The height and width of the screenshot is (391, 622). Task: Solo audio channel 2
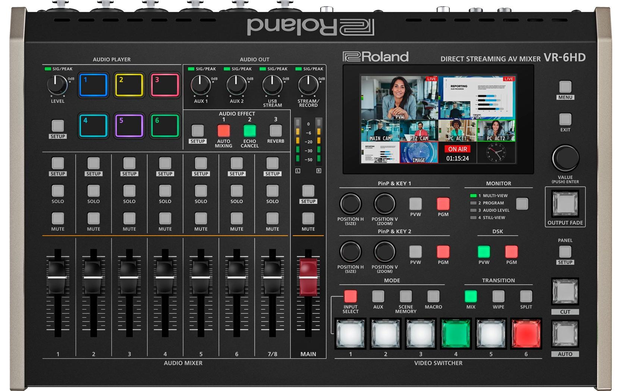[x=93, y=191]
